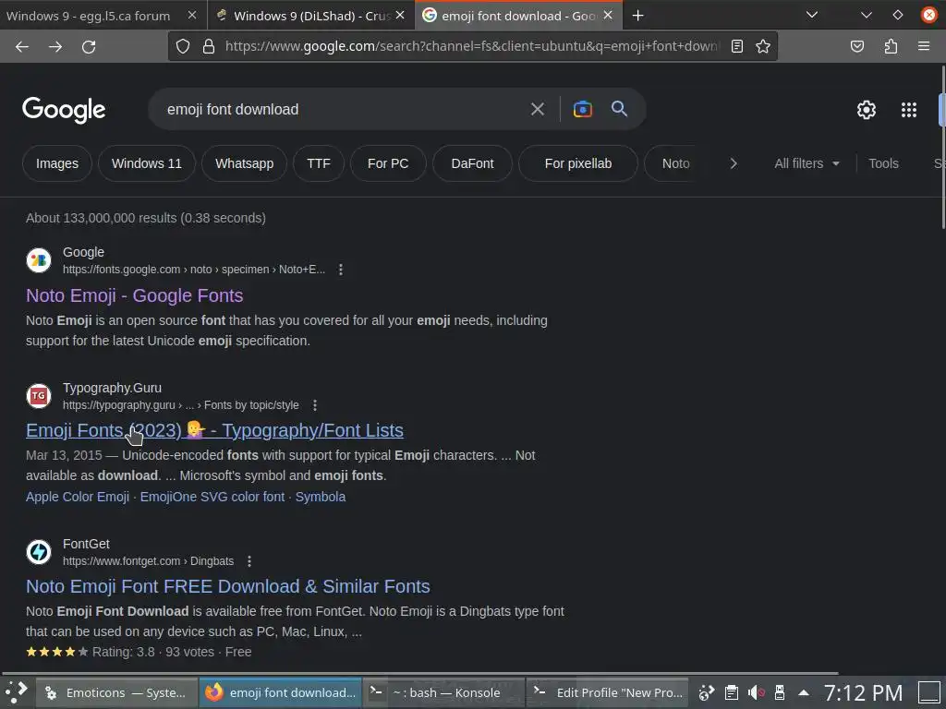Search by image with camera icon

click(583, 109)
